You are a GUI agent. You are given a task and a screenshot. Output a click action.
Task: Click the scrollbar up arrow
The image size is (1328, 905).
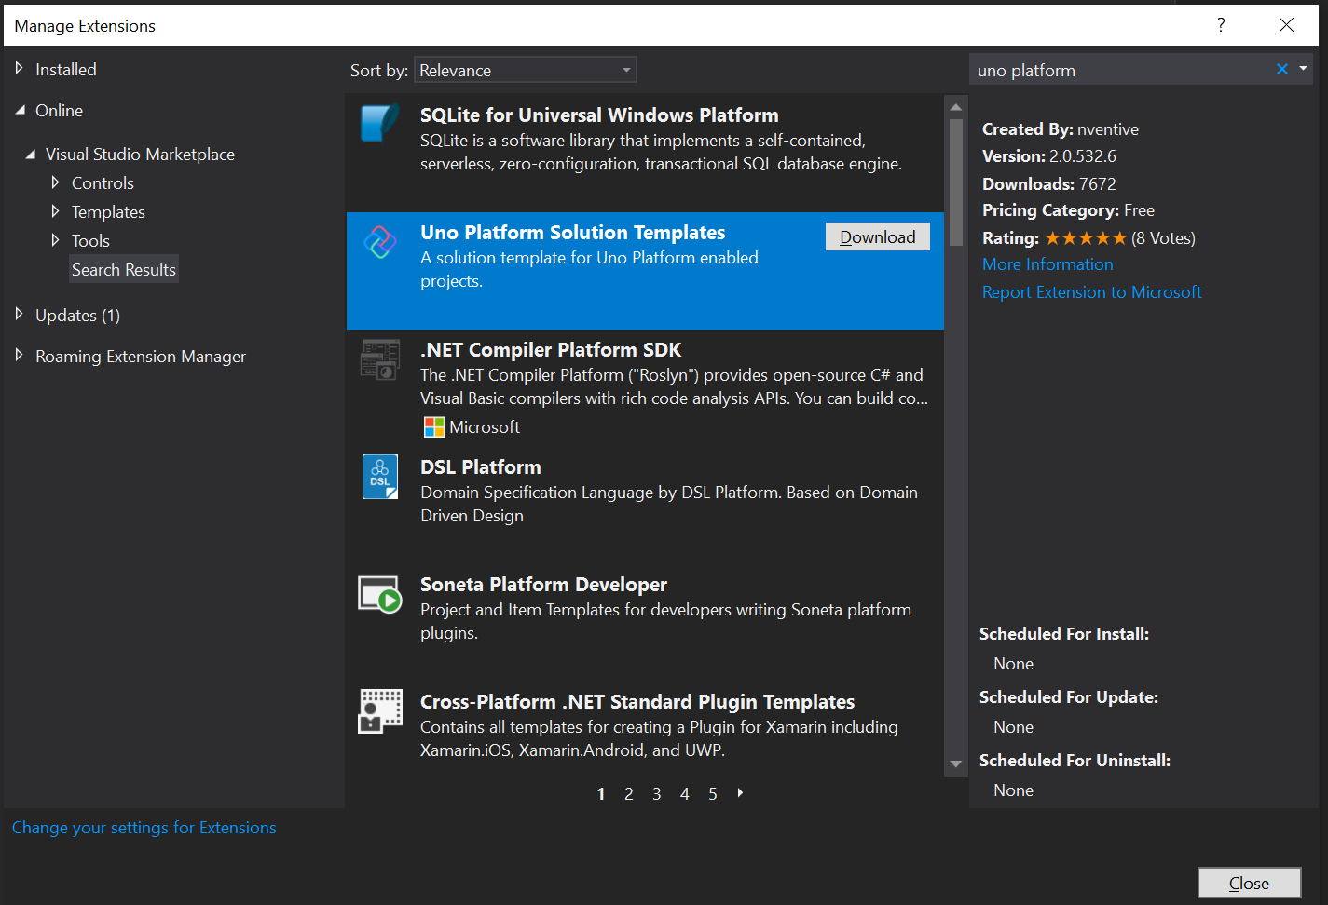pos(956,106)
